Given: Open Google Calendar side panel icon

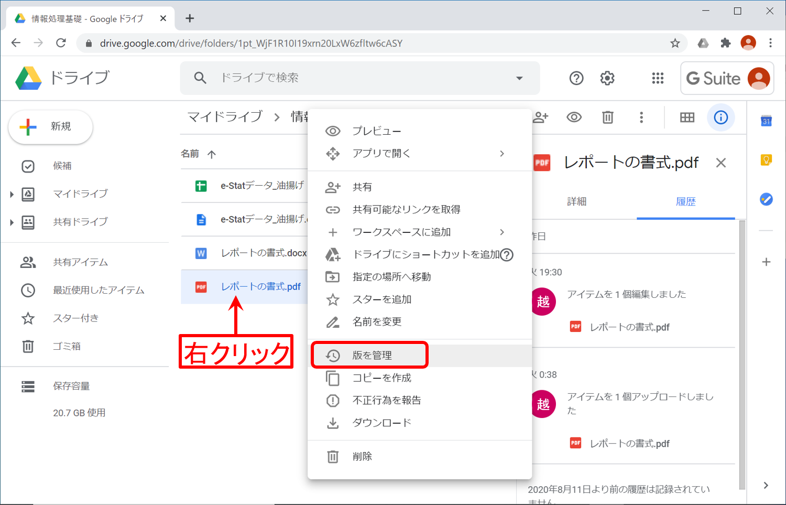Looking at the screenshot, I should click(766, 121).
